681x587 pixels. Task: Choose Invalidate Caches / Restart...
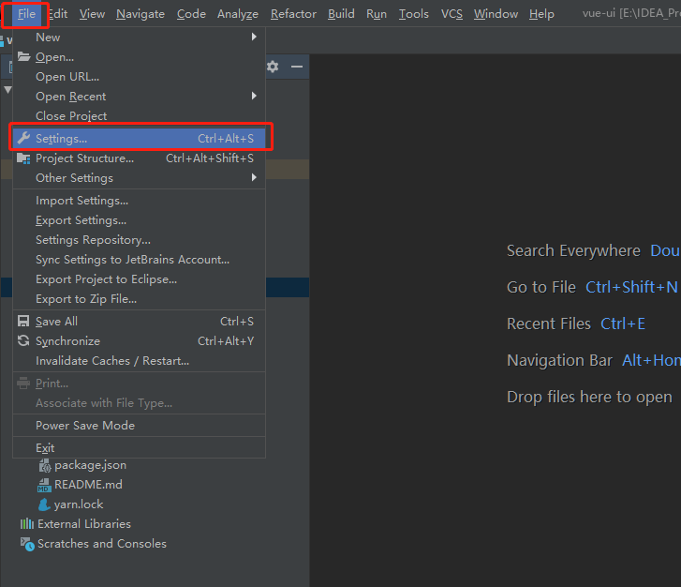click(139, 361)
